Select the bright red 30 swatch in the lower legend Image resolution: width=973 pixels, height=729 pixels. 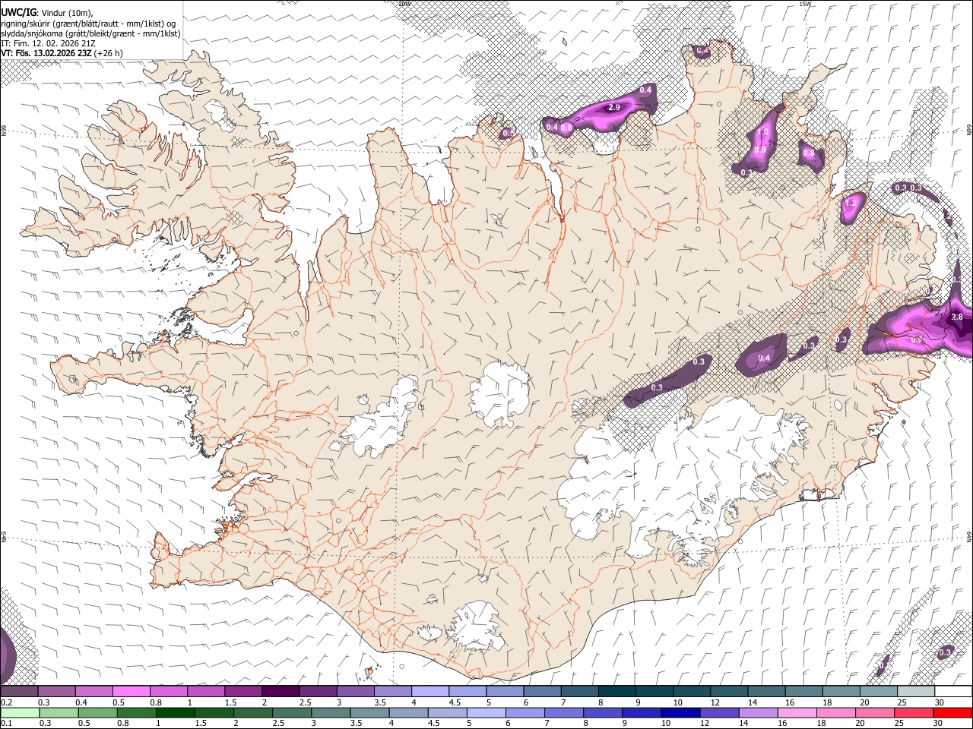953,713
